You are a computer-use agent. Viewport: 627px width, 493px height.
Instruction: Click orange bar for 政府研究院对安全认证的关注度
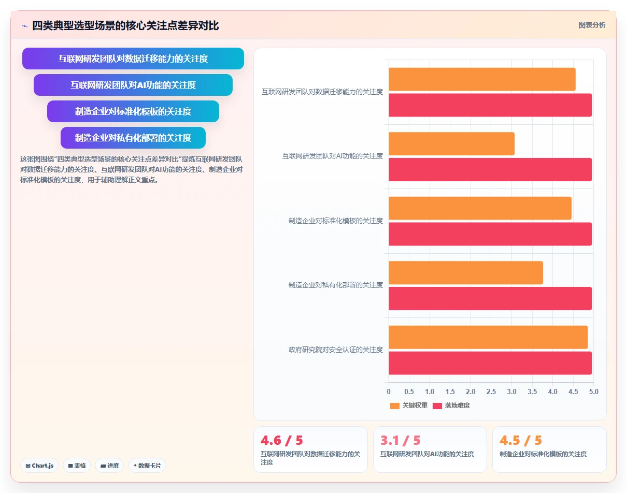point(488,337)
